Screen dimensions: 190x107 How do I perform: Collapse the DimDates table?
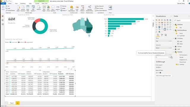[174, 25]
